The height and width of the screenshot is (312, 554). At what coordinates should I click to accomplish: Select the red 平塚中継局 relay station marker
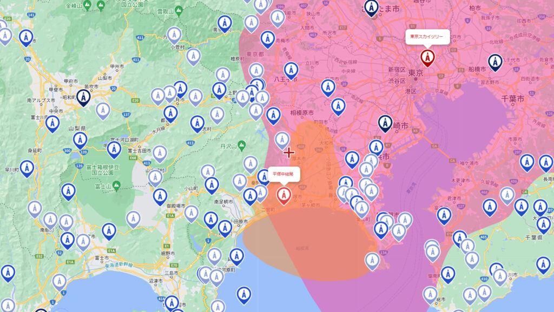click(283, 195)
